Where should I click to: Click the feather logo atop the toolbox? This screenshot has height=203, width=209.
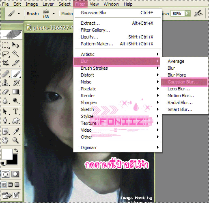click(x=11, y=34)
